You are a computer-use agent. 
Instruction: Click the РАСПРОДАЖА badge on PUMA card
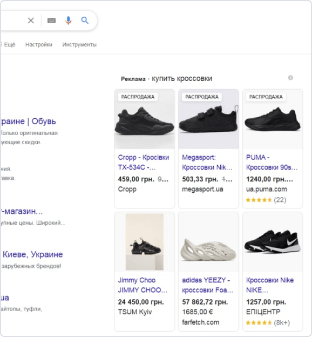point(266,97)
